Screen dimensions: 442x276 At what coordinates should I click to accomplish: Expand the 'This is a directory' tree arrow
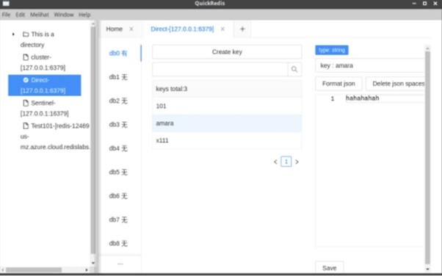[x=13, y=34]
